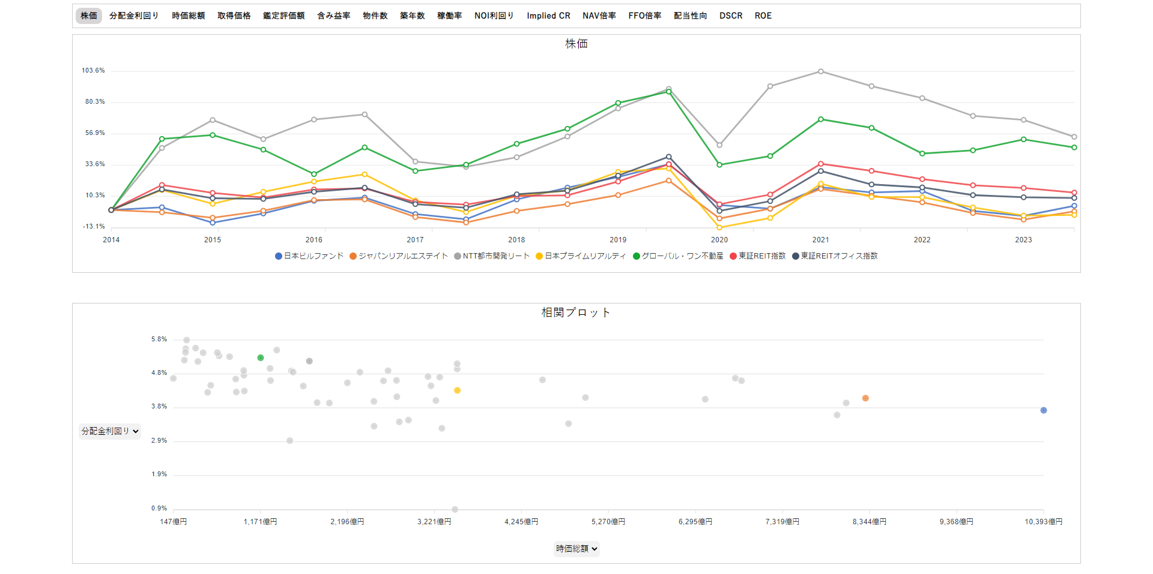
Task: Click the gray NTT peak point at 2021
Action: click(x=821, y=71)
